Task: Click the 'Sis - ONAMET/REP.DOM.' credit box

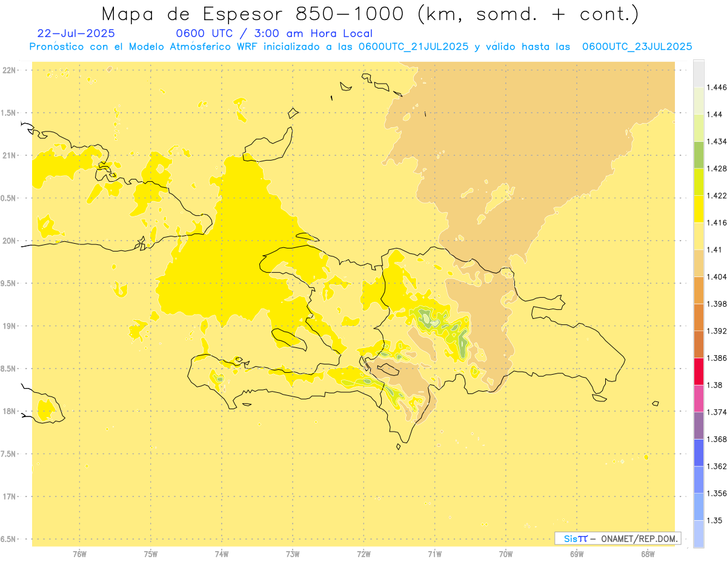Action: (x=618, y=538)
